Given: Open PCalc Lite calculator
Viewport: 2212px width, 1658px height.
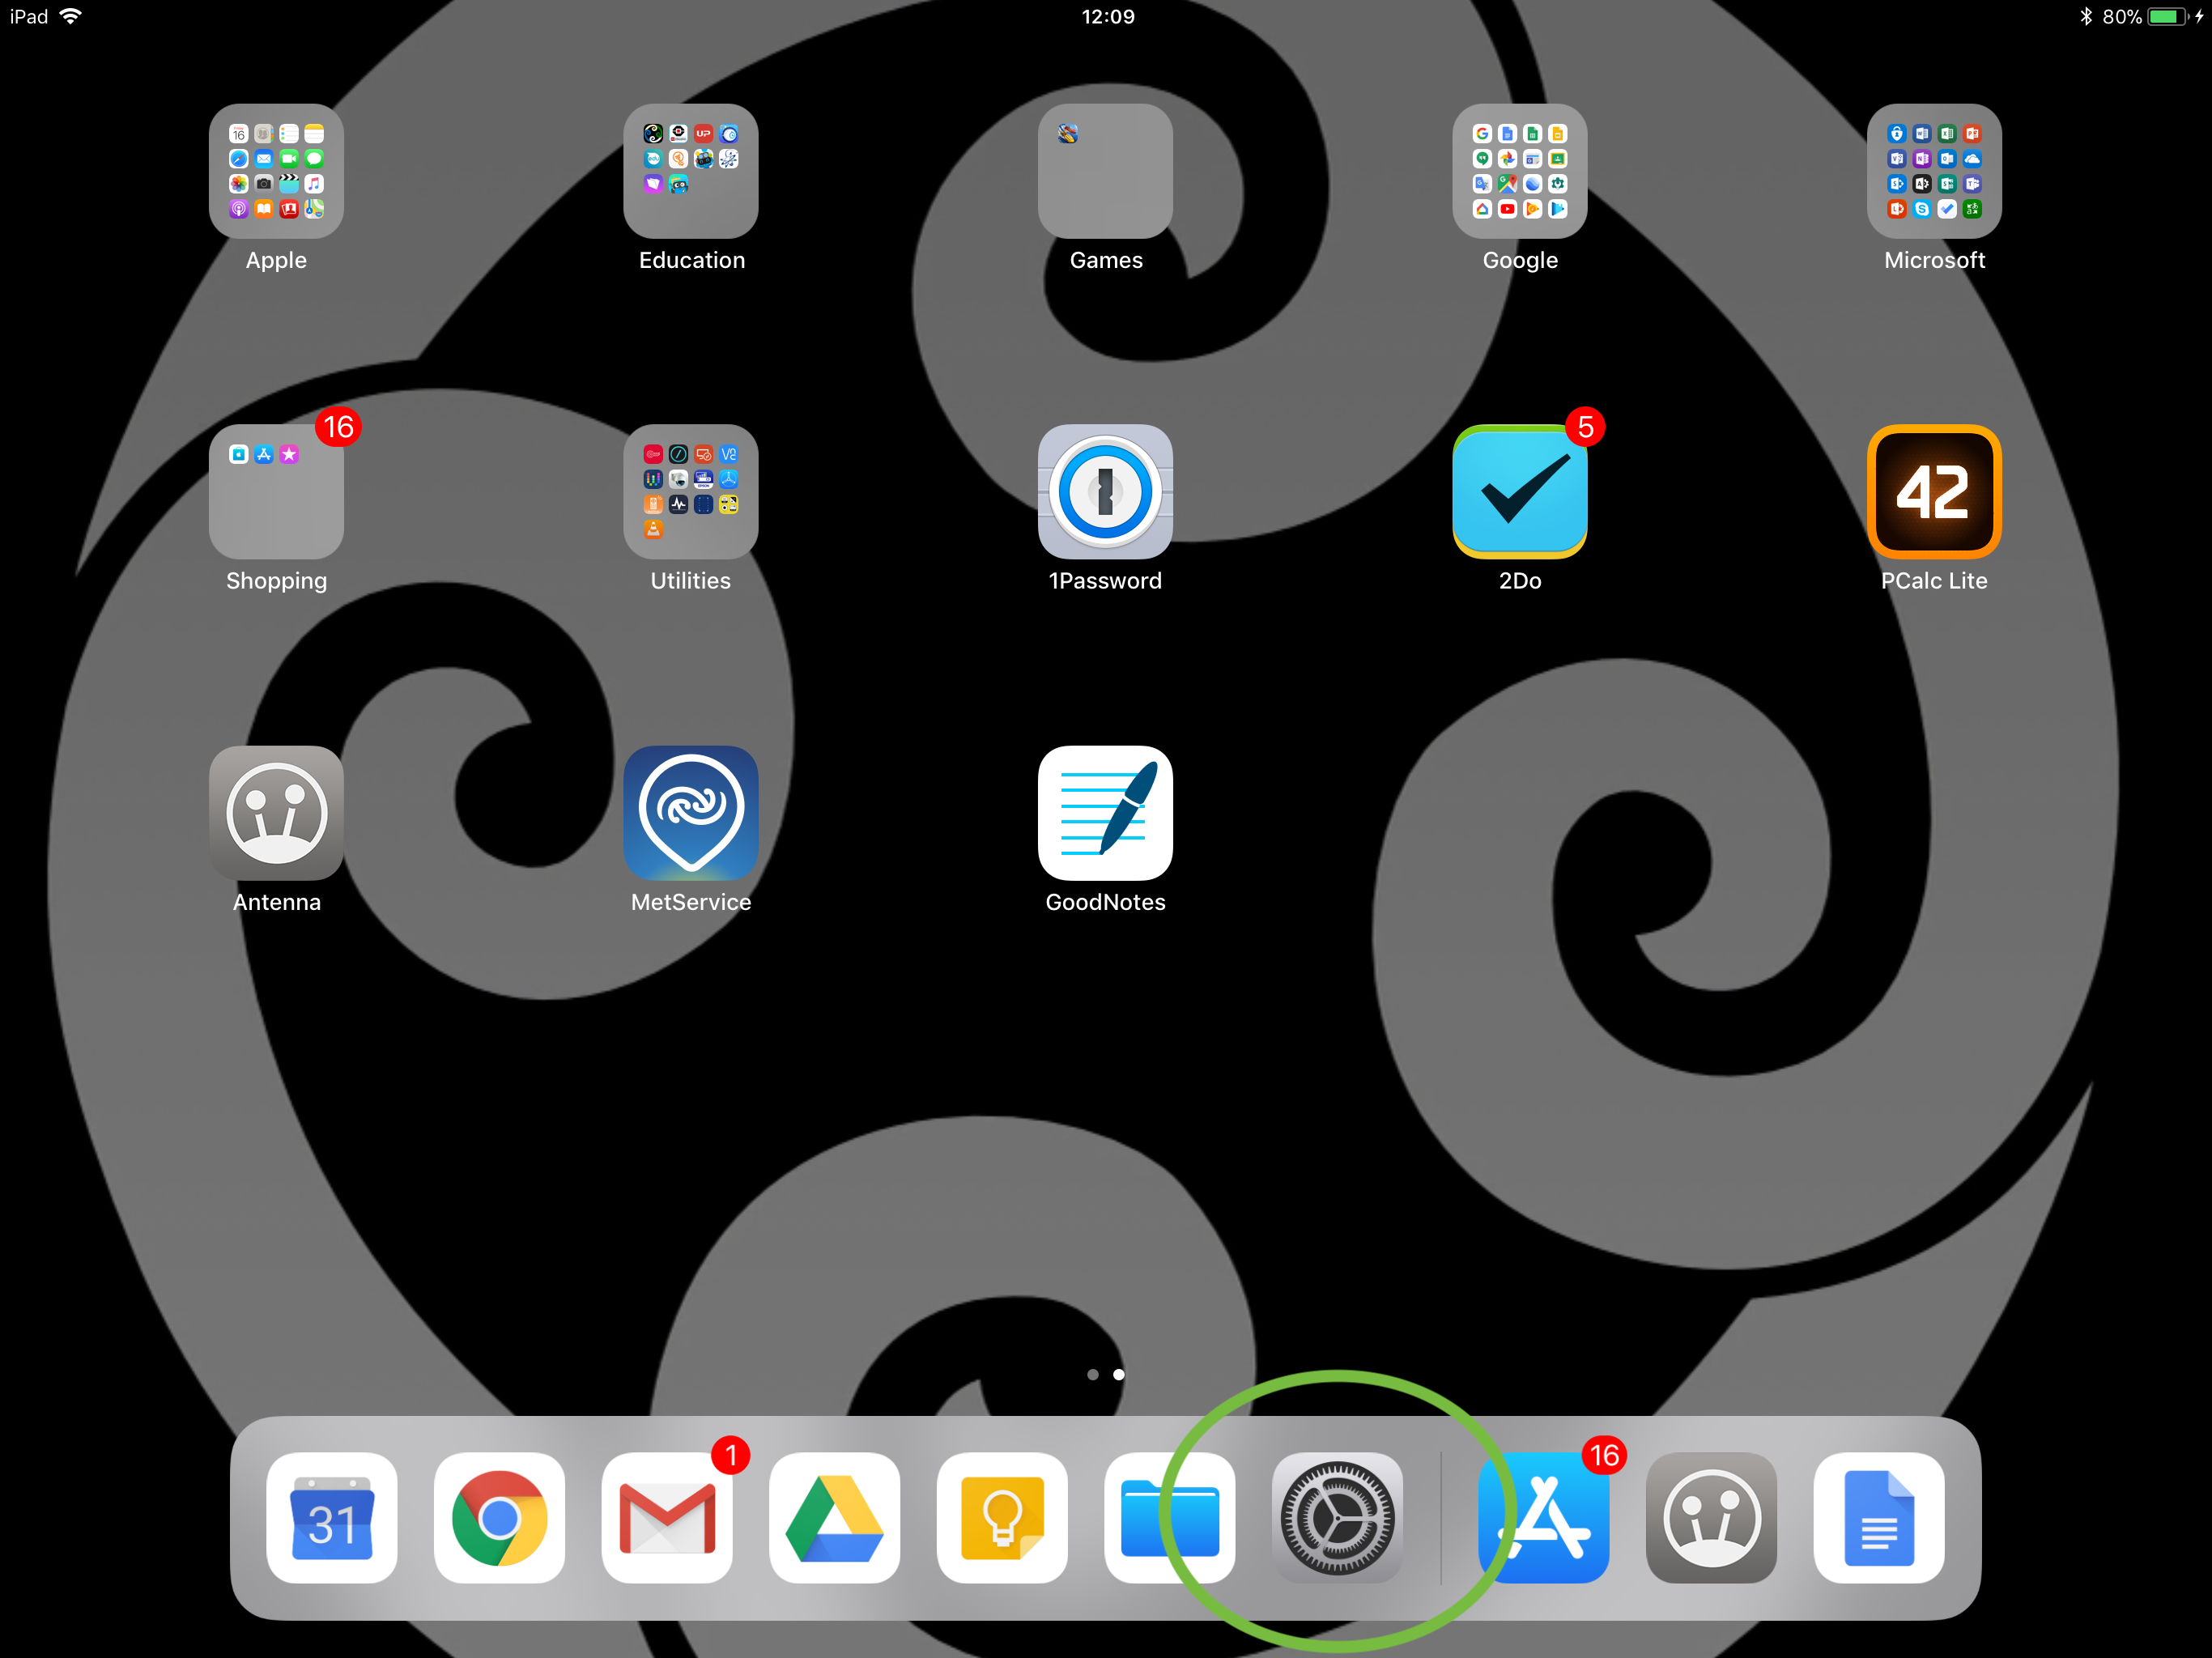Looking at the screenshot, I should click(x=1934, y=492).
